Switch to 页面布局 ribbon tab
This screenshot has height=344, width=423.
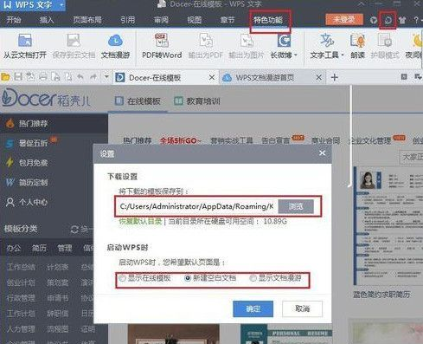pyautogui.click(x=87, y=20)
